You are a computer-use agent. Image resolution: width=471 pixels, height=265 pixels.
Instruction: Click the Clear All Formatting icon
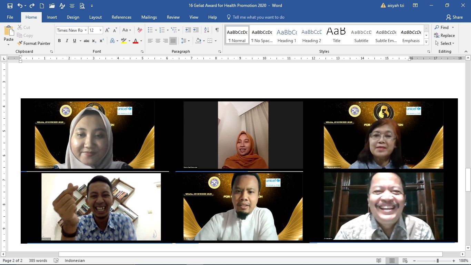(x=140, y=30)
